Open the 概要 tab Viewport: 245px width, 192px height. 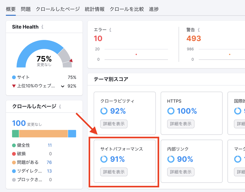[x=11, y=9]
